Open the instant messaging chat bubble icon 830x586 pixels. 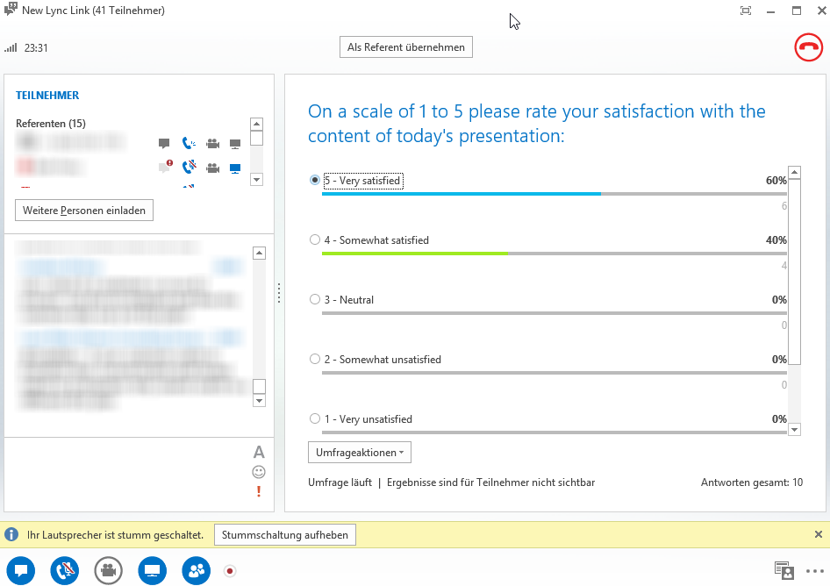(x=21, y=570)
